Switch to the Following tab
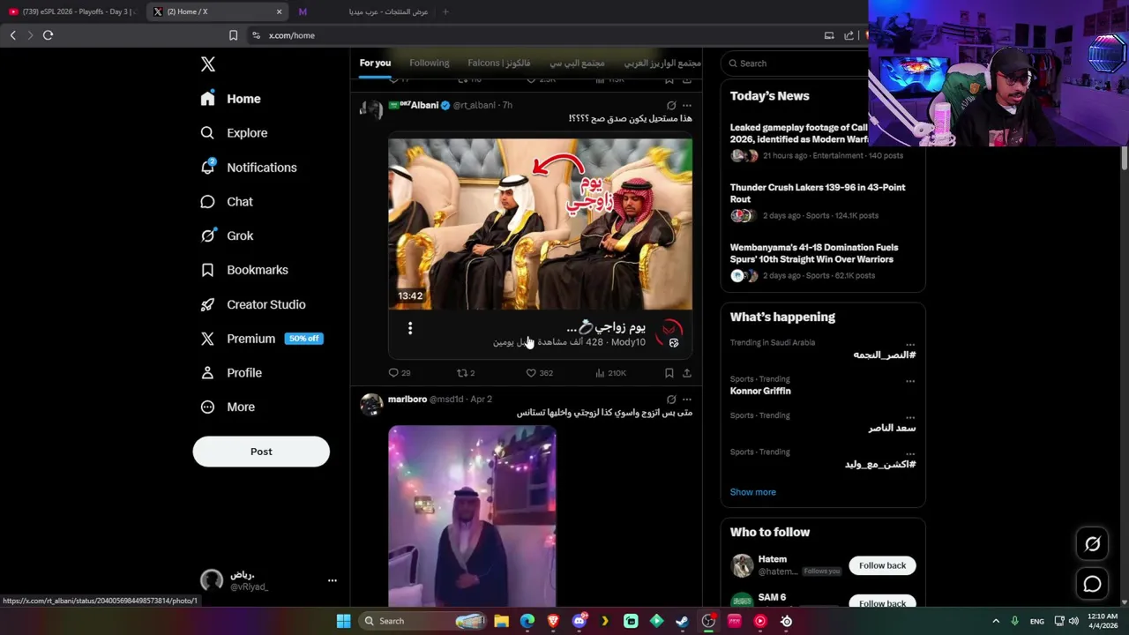 [430, 63]
